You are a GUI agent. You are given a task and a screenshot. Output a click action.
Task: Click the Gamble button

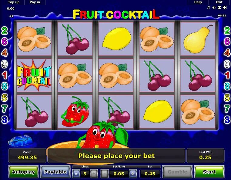[x=177, y=172]
